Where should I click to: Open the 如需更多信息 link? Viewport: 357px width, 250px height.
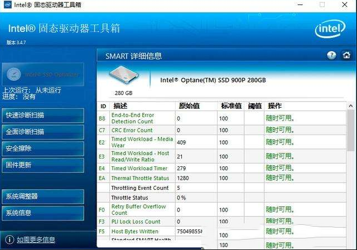click(x=36, y=239)
